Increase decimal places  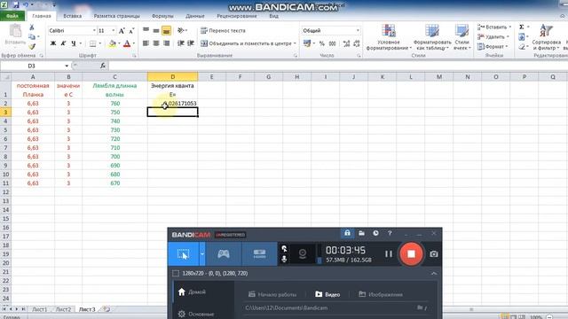click(346, 43)
